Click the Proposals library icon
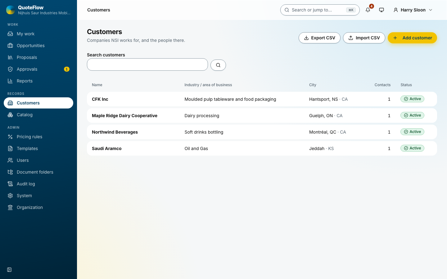This screenshot has height=279, width=447. [10, 57]
